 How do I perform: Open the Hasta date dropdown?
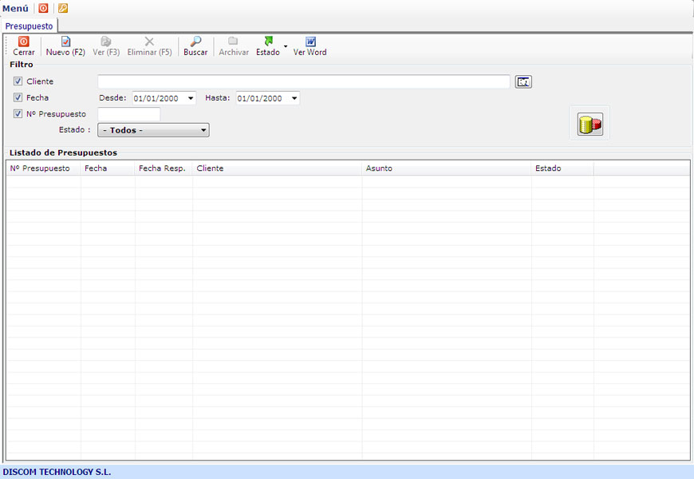pos(294,98)
